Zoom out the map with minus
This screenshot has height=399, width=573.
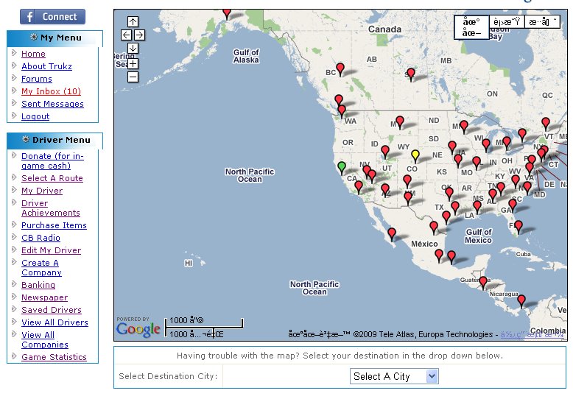point(133,77)
